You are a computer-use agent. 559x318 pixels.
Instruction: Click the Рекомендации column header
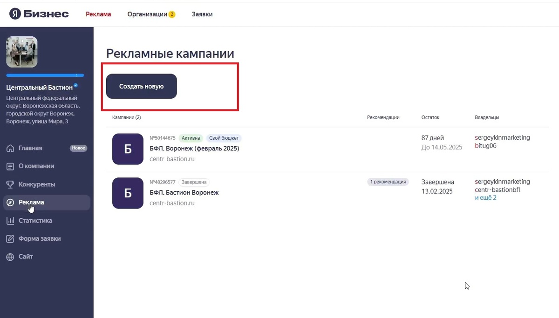click(x=383, y=117)
